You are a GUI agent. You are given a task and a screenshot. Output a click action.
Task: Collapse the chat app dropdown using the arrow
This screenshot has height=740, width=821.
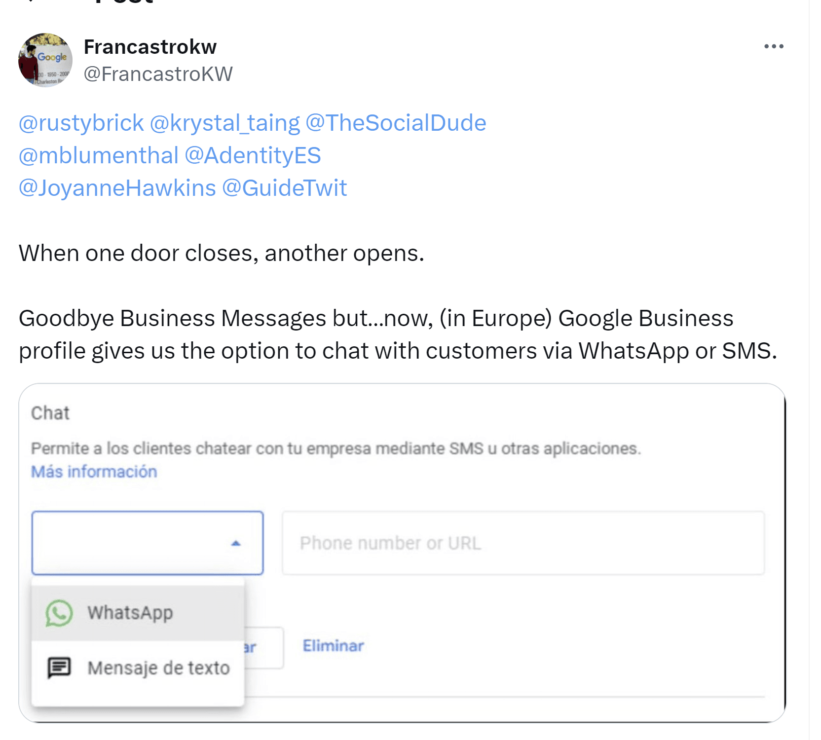pyautogui.click(x=236, y=543)
